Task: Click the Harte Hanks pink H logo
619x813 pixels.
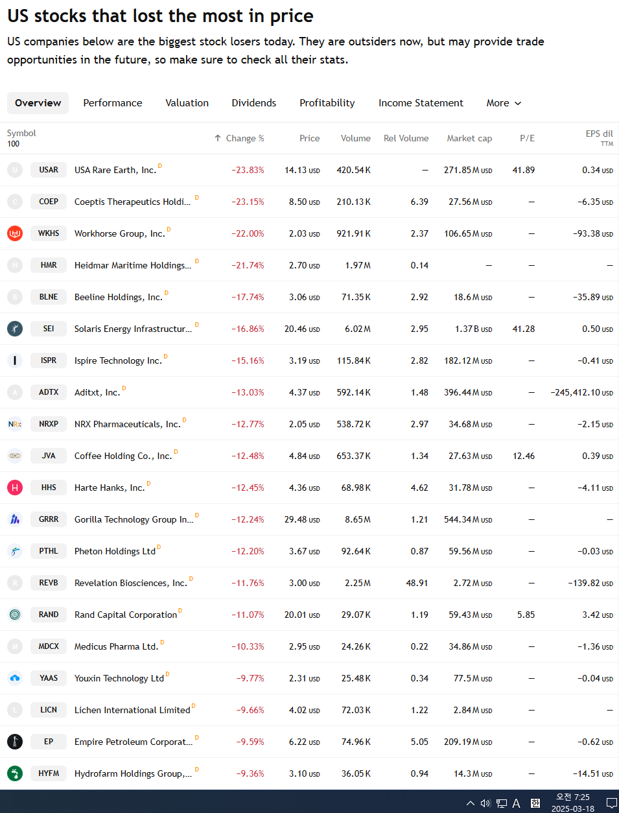Action: [x=15, y=488]
